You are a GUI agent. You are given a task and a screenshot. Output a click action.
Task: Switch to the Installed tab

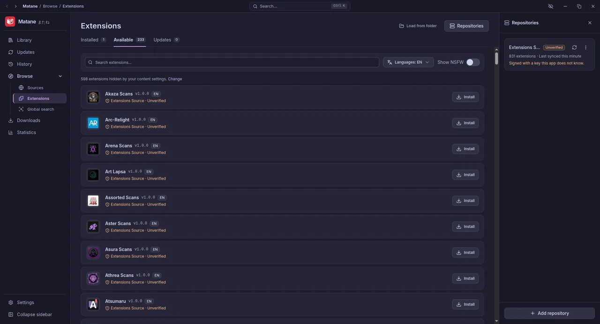coord(93,40)
